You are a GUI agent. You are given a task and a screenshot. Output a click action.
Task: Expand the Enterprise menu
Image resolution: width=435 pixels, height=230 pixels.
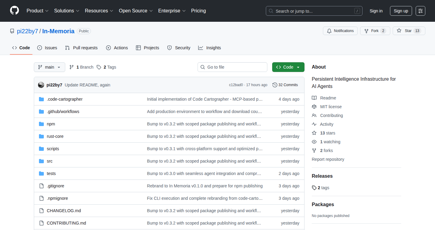coord(172,11)
